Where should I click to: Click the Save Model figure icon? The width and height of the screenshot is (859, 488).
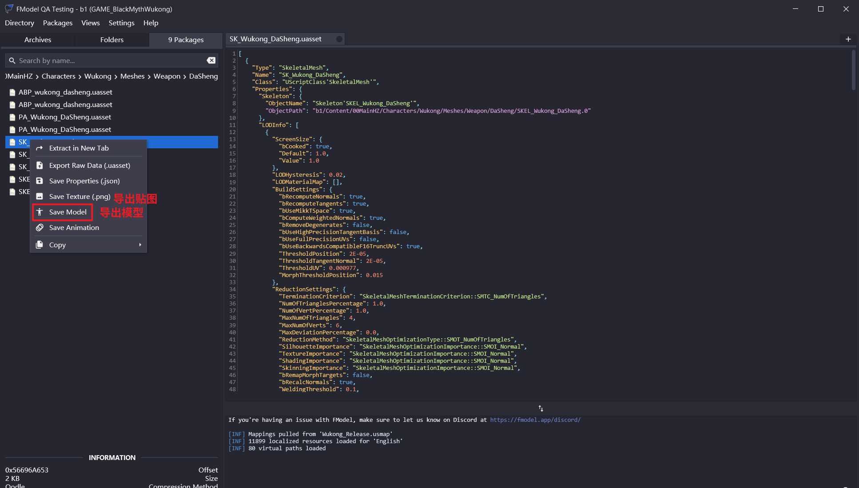click(x=40, y=212)
